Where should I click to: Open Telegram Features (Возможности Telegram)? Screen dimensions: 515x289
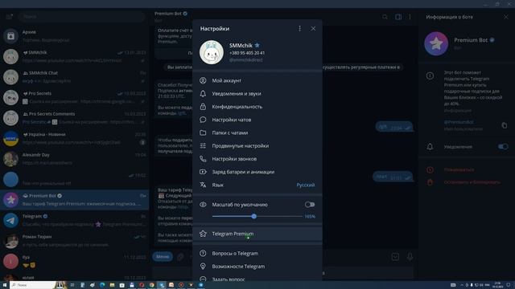tap(257, 267)
